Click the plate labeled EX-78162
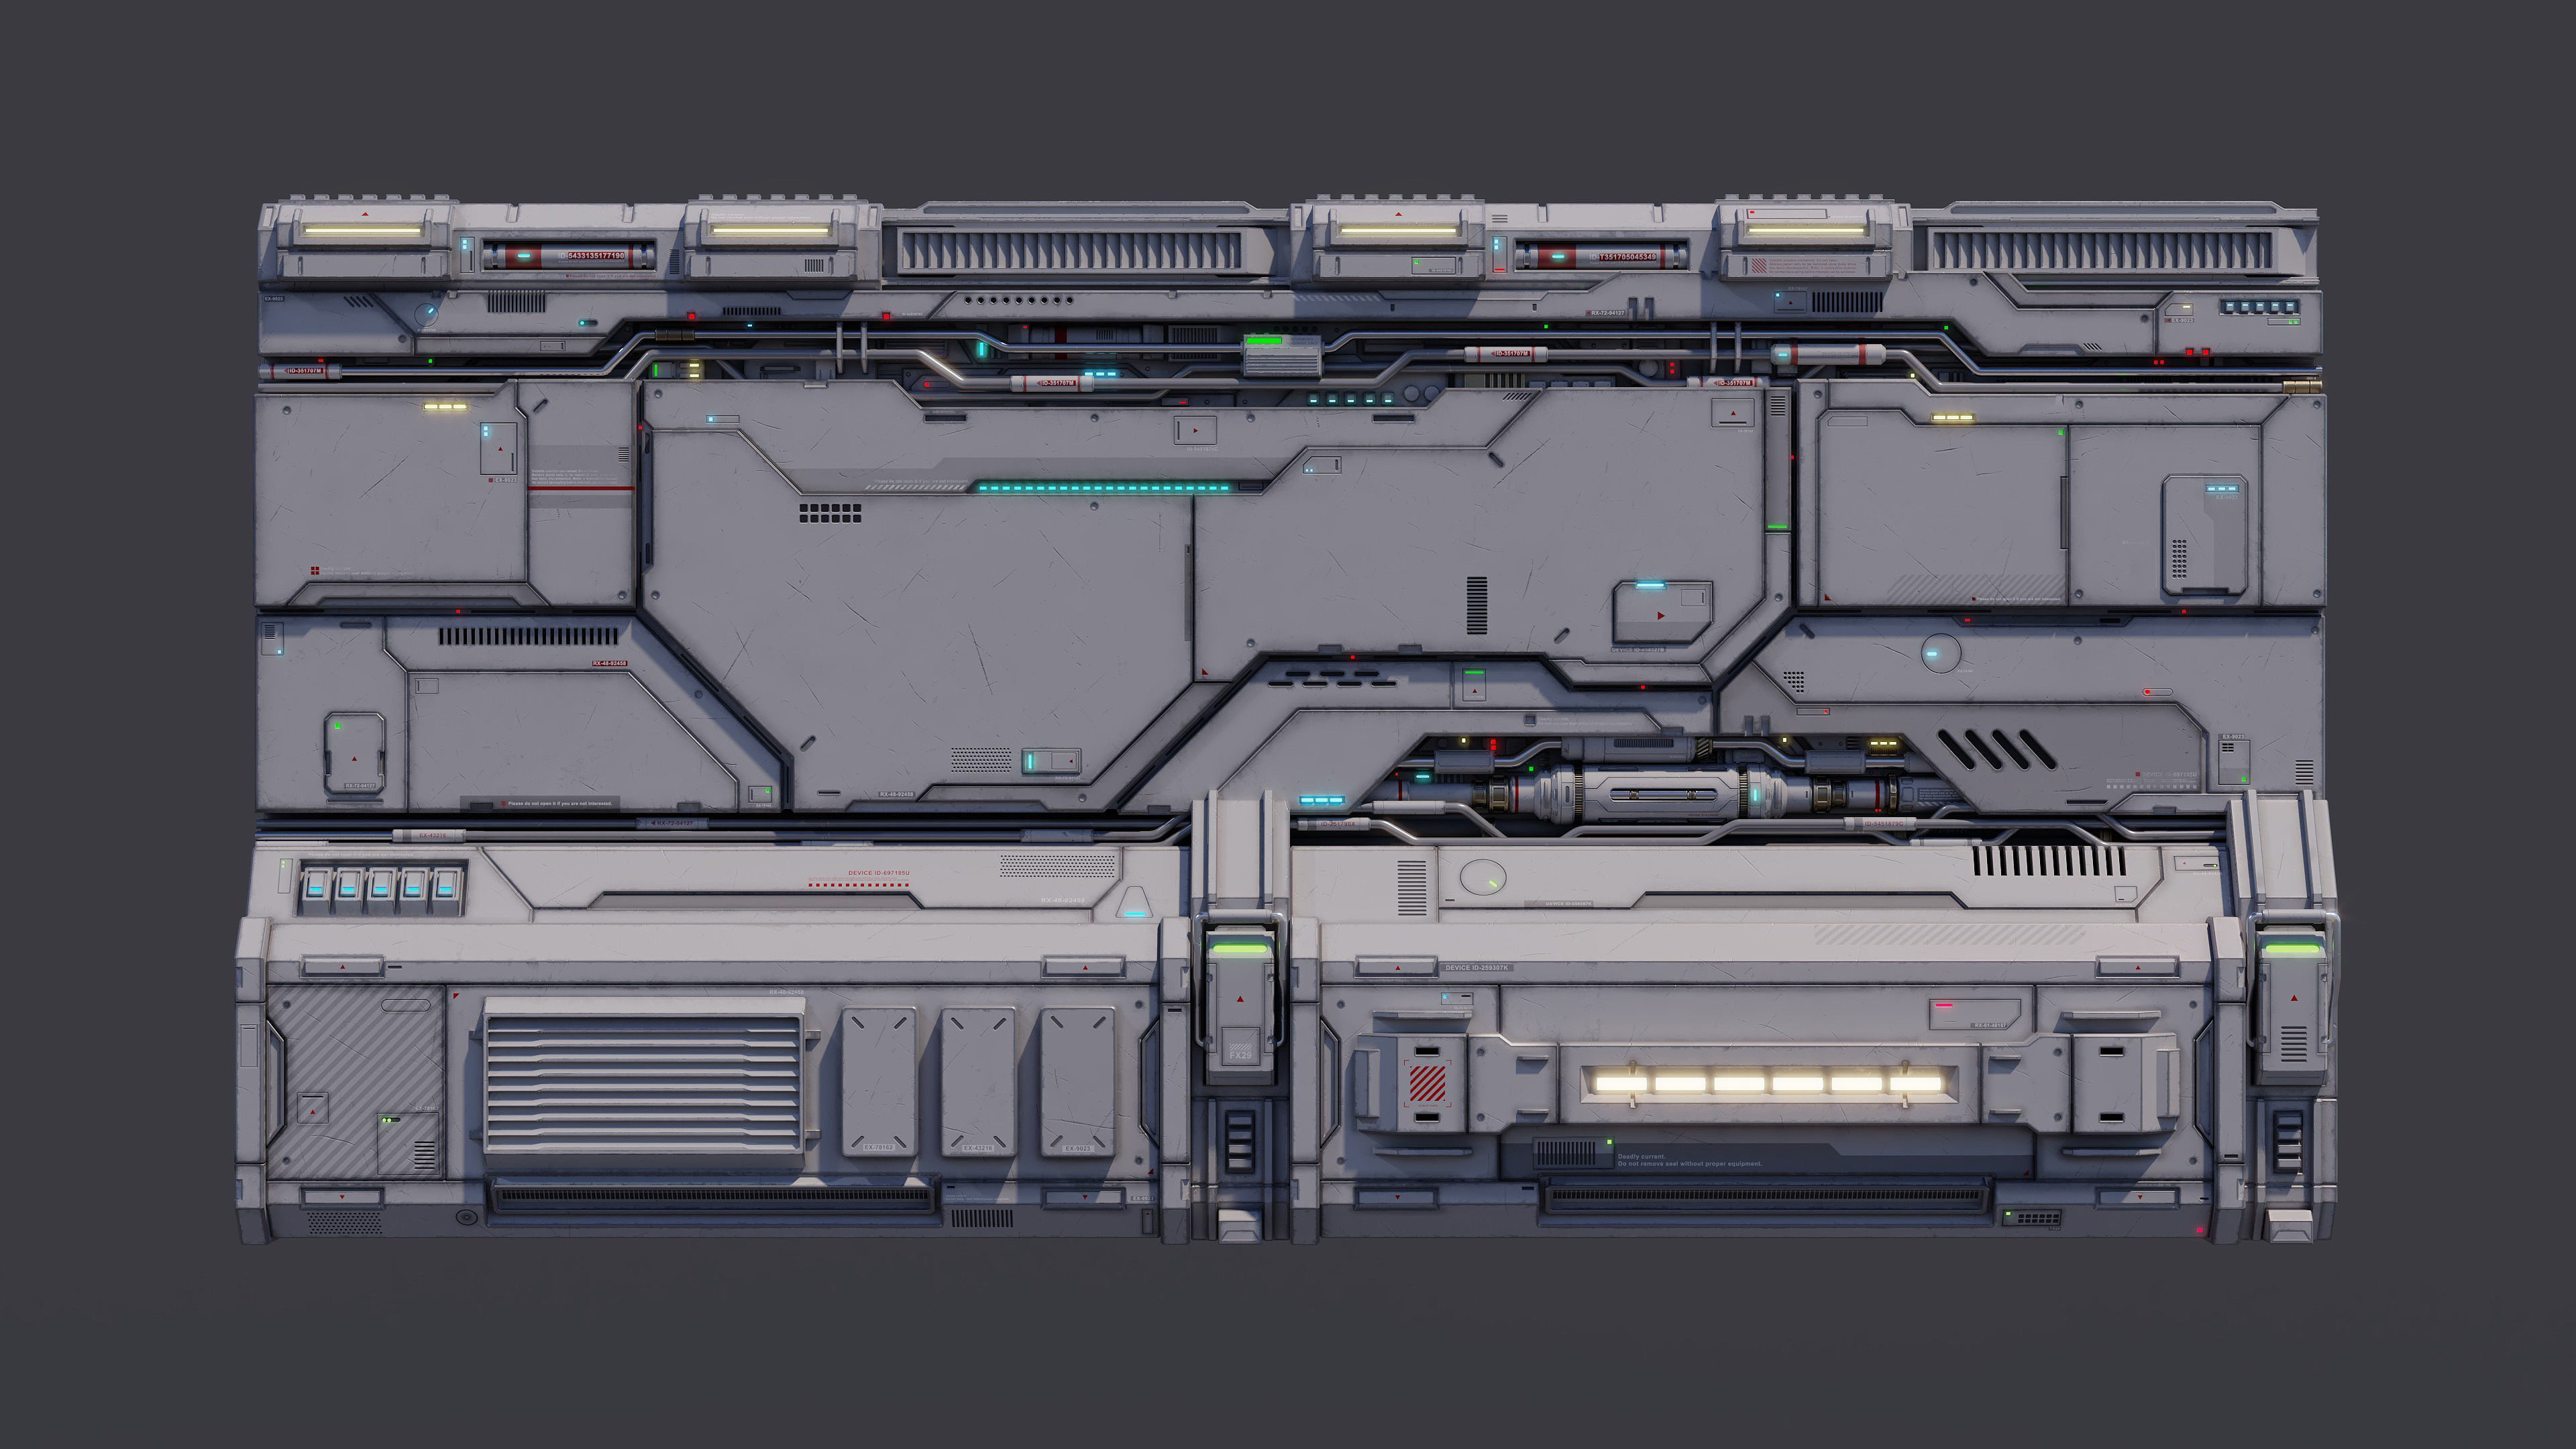The image size is (2576, 1449). [878, 1082]
